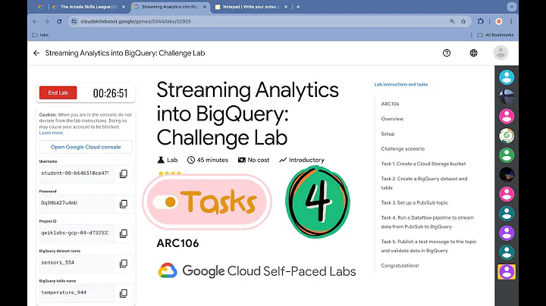Go forward in browser history
Viewport: 546px width, 306px height.
47,21
